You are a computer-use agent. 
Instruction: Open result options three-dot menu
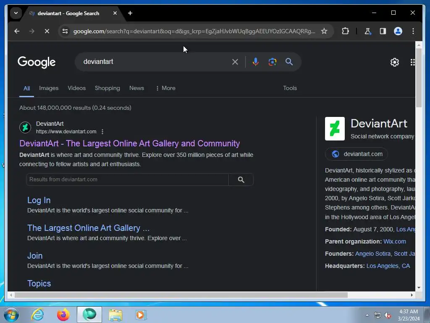click(x=102, y=132)
